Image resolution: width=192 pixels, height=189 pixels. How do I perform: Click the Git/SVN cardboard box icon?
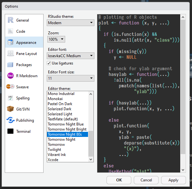pos(10,109)
